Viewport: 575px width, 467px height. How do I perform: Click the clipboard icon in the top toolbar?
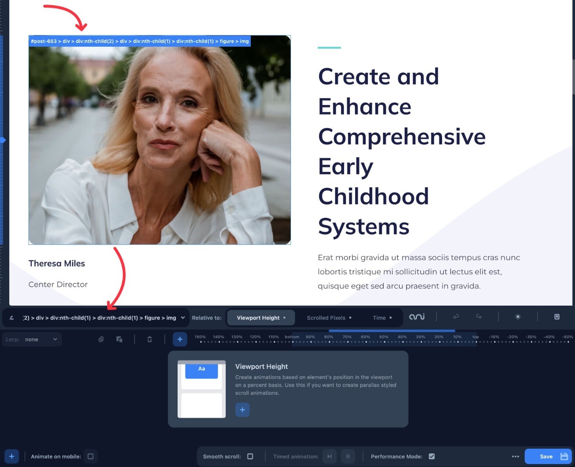[x=557, y=317]
